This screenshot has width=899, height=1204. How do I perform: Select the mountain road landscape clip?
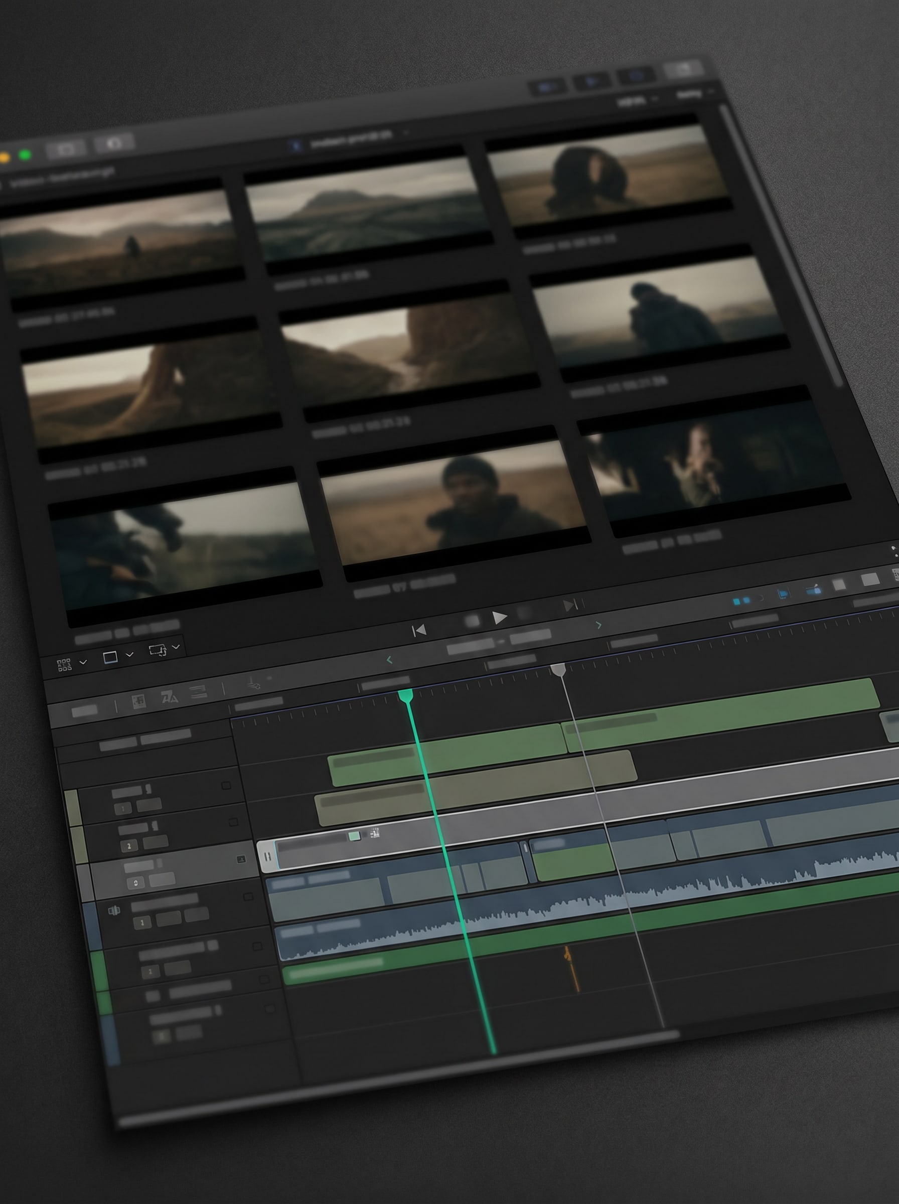pyautogui.click(x=368, y=210)
